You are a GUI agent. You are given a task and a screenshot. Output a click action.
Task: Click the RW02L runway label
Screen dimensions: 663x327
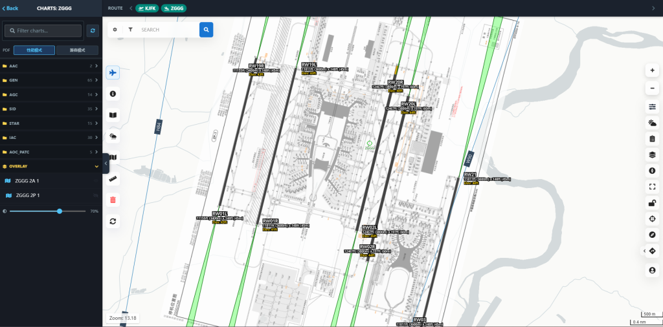click(370, 227)
